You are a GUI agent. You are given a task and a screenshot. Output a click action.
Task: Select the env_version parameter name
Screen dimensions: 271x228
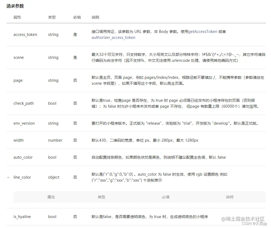(24, 123)
